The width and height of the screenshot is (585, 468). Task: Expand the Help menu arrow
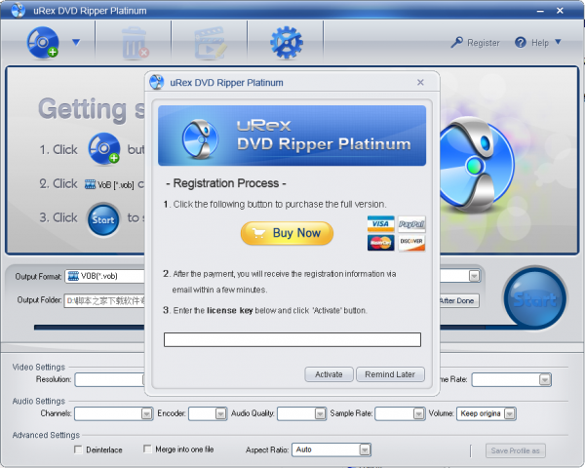558,42
